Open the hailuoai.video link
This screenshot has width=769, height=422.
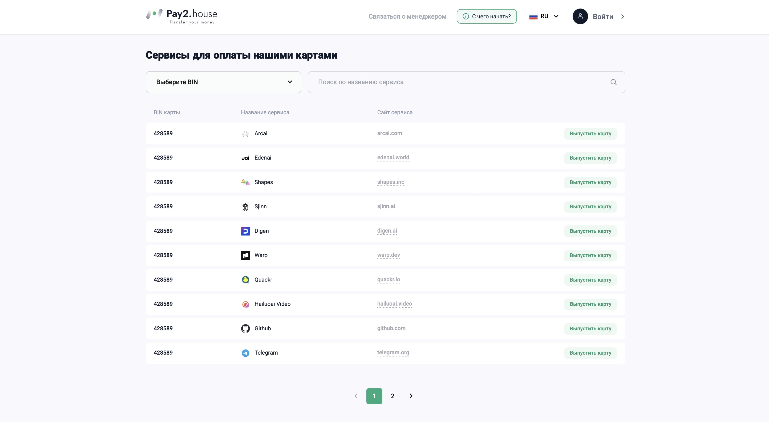pyautogui.click(x=394, y=304)
